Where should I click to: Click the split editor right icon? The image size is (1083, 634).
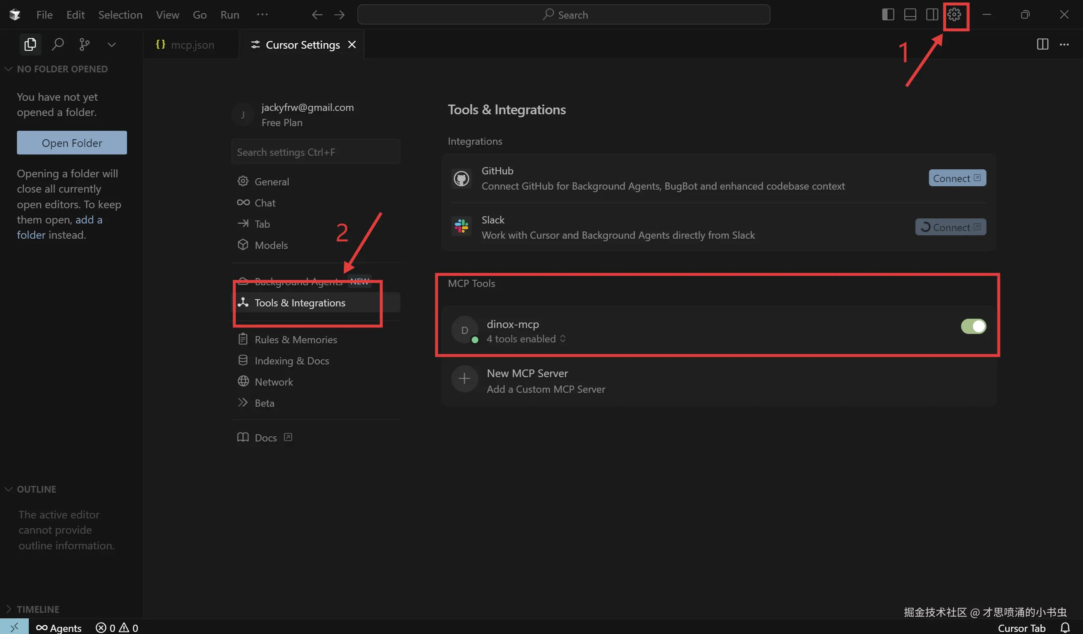coord(1042,44)
